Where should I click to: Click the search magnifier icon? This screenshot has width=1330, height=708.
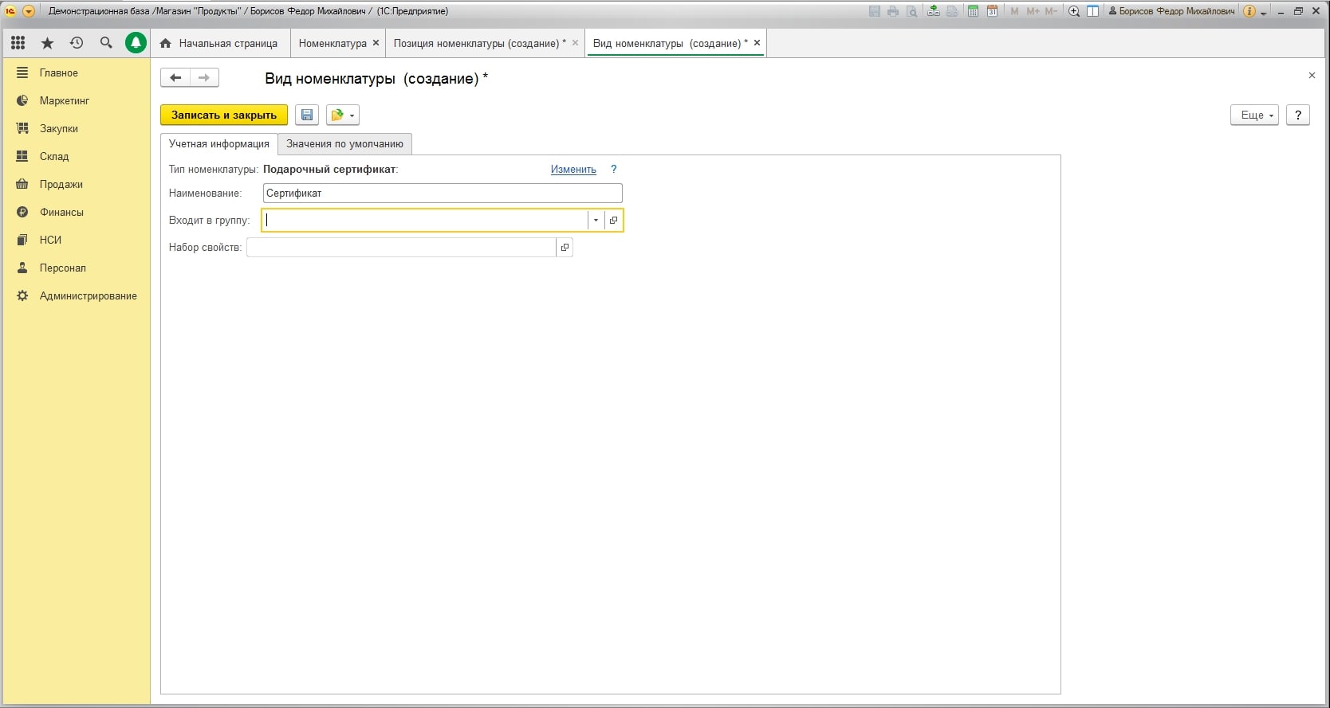106,43
